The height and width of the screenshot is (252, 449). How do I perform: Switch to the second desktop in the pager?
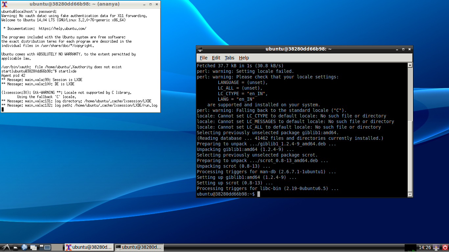(57, 247)
